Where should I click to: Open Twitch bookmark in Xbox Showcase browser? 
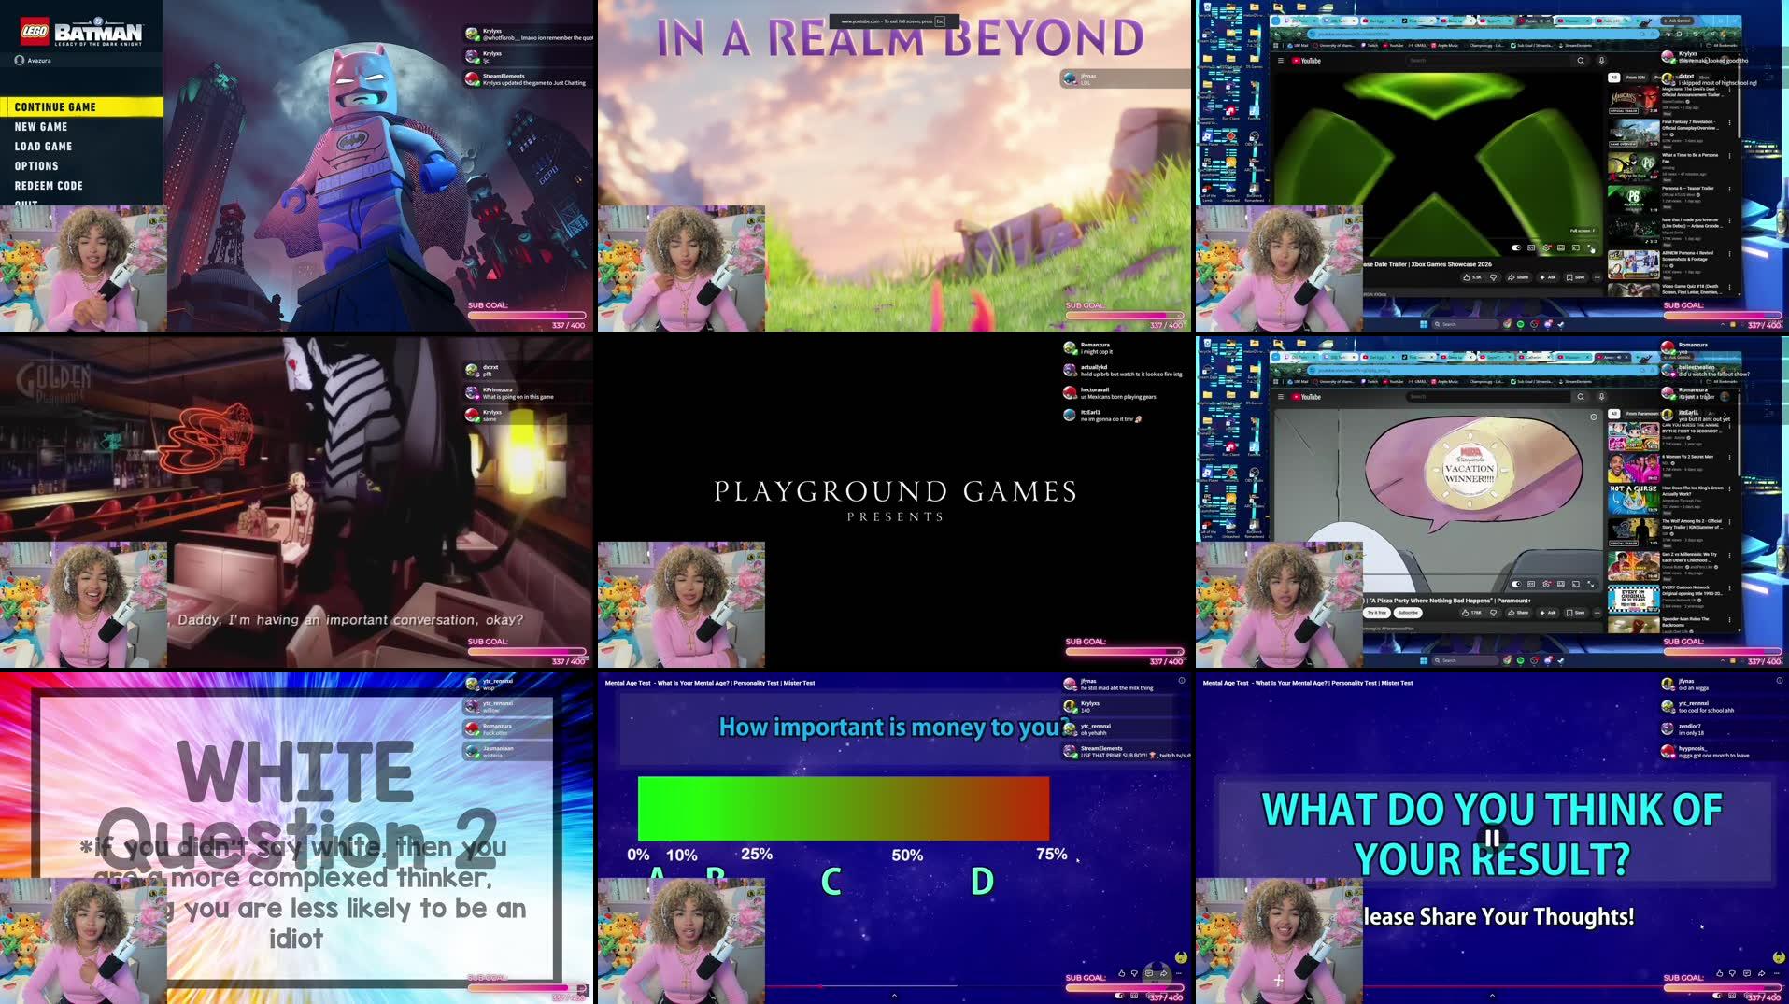click(1370, 45)
